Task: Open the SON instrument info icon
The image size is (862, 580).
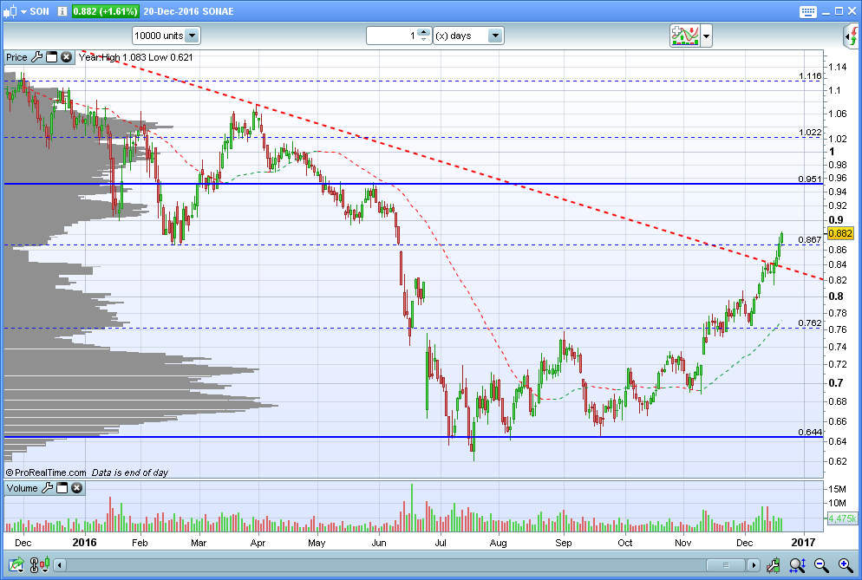Action: [62, 11]
